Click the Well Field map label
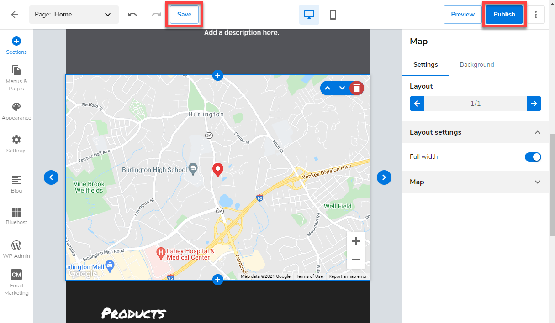 pos(338,206)
